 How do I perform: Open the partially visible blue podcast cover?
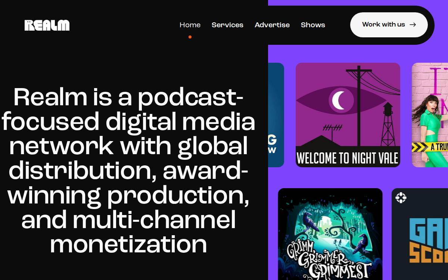pyautogui.click(x=276, y=115)
